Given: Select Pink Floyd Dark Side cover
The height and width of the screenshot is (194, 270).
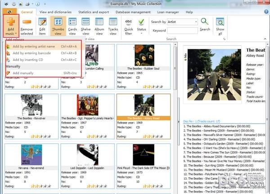Looking at the screenshot, I should [x=144, y=154].
